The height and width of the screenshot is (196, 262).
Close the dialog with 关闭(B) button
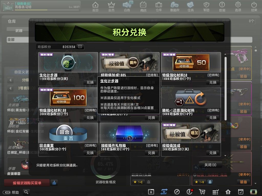(210, 165)
